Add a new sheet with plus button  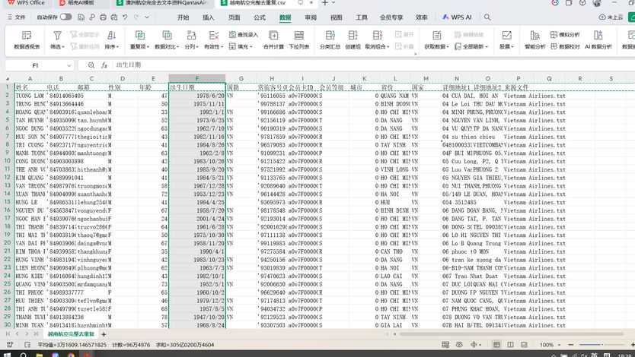point(104,334)
